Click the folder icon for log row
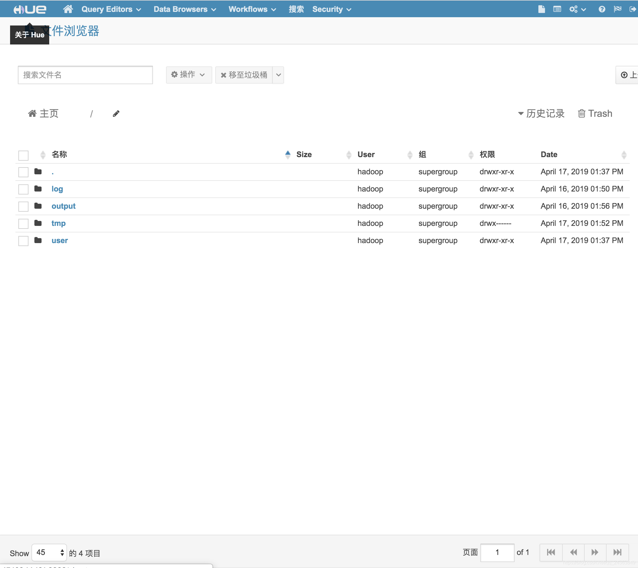638x568 pixels. coord(38,189)
